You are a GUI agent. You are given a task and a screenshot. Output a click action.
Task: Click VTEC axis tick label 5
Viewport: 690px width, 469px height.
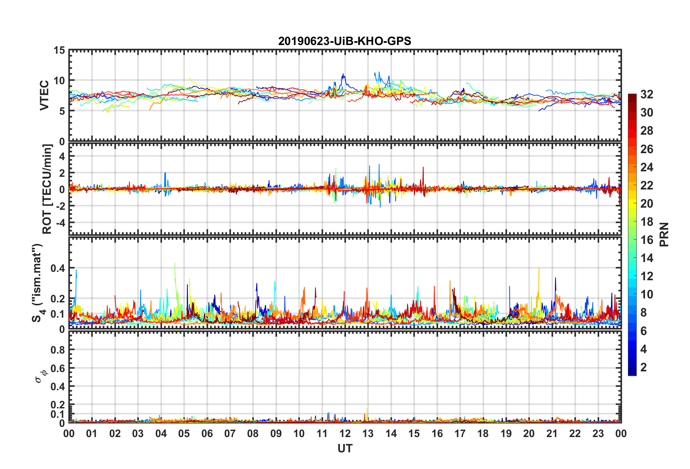(62, 111)
